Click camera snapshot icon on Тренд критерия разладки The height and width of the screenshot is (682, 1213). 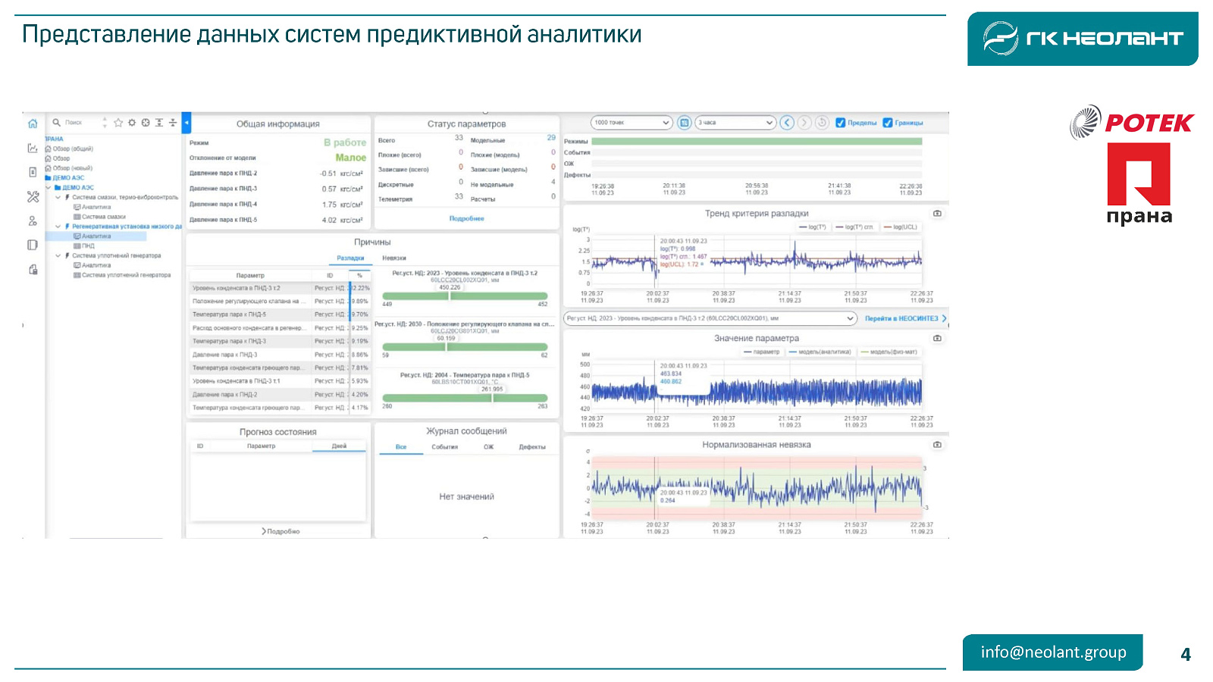937,214
